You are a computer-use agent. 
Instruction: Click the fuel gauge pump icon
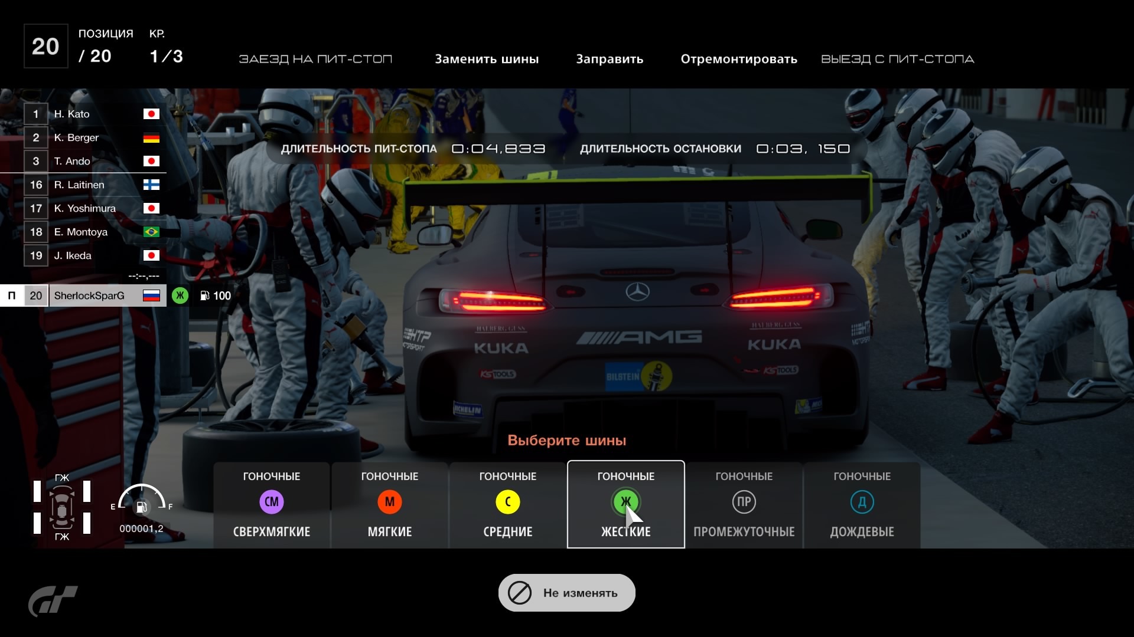(x=142, y=507)
